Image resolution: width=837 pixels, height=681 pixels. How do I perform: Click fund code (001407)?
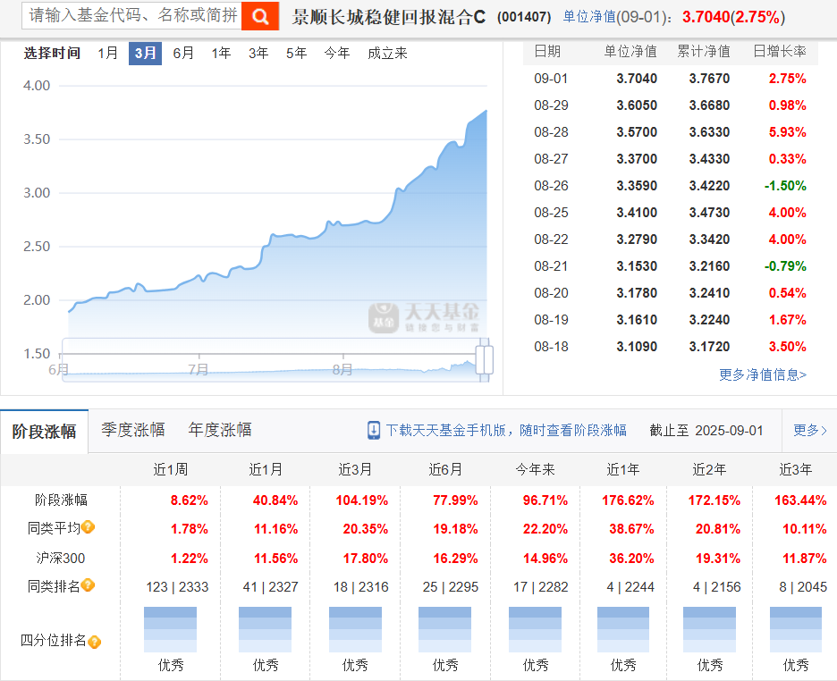tap(524, 17)
